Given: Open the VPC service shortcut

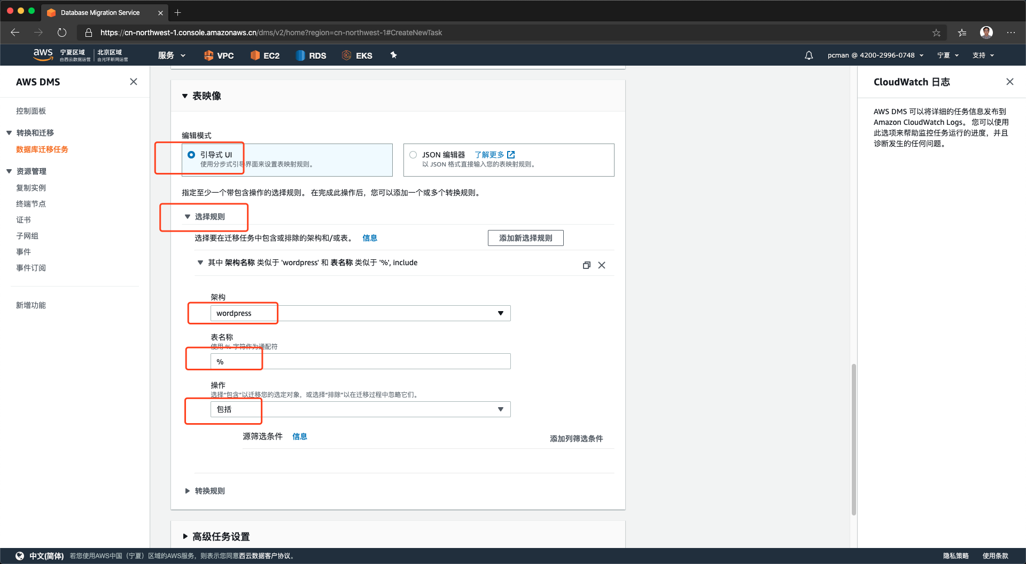Looking at the screenshot, I should [219, 55].
